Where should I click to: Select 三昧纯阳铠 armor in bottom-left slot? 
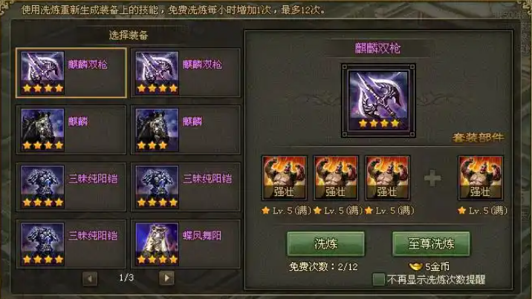71,244
